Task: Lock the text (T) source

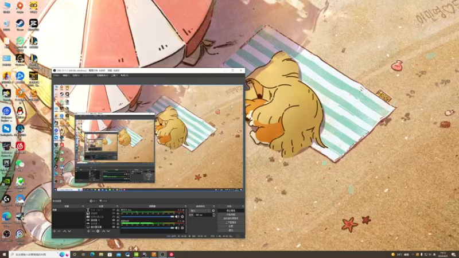Action: (x=118, y=210)
